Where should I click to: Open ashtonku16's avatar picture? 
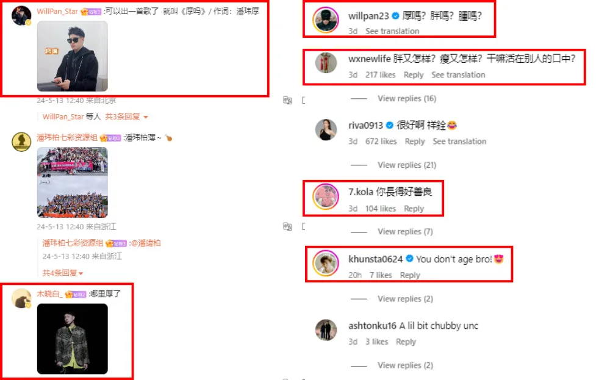point(326,330)
